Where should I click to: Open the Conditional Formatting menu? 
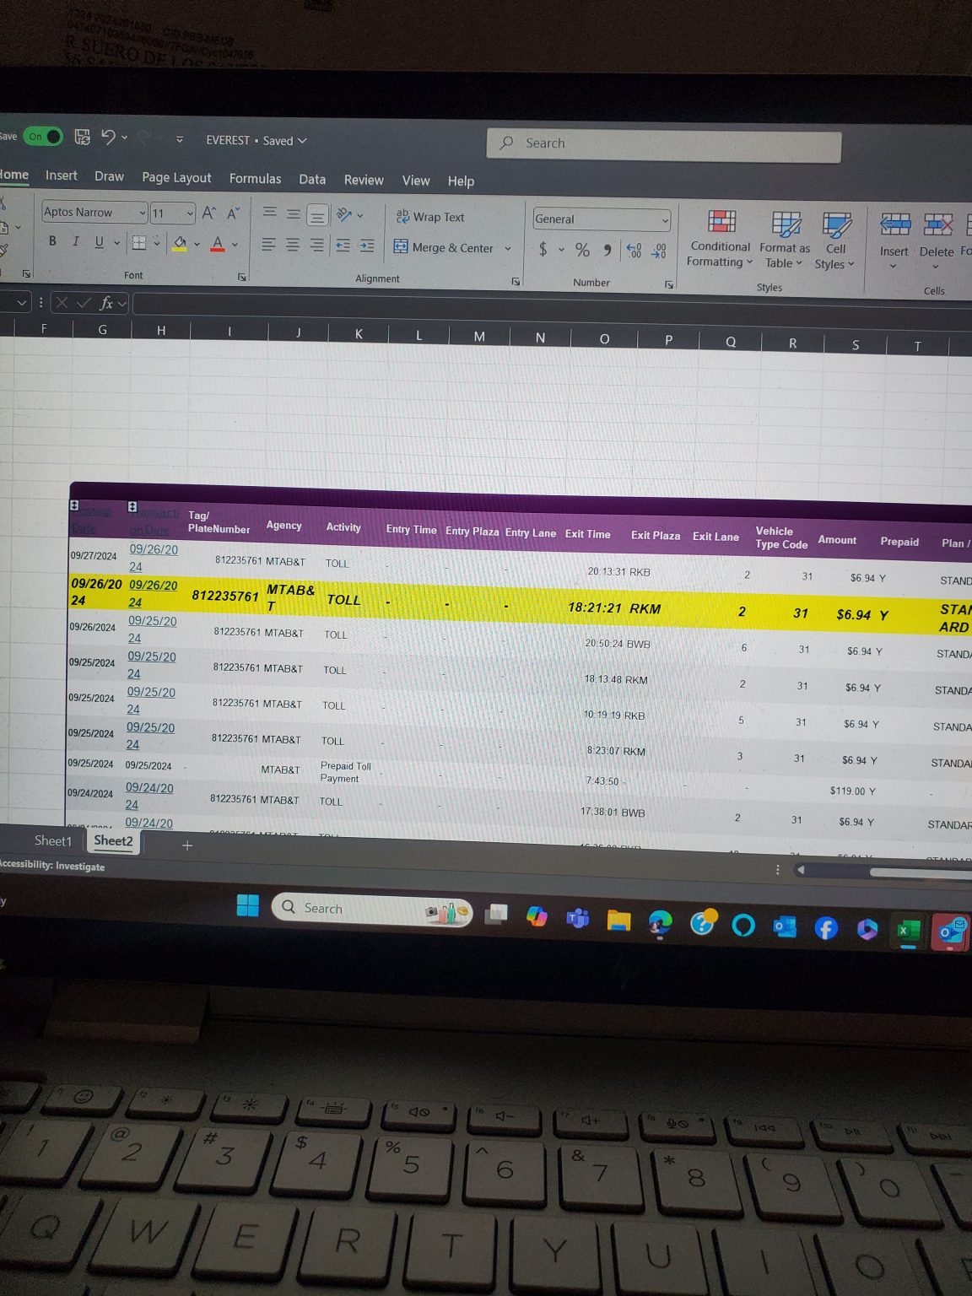coord(720,240)
